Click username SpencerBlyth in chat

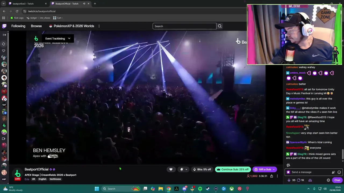pyautogui.click(x=298, y=142)
